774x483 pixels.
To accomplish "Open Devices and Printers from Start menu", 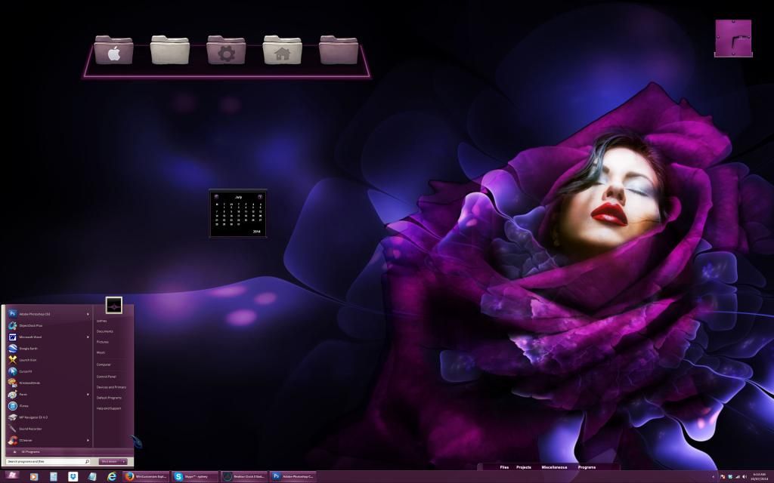I will point(111,387).
